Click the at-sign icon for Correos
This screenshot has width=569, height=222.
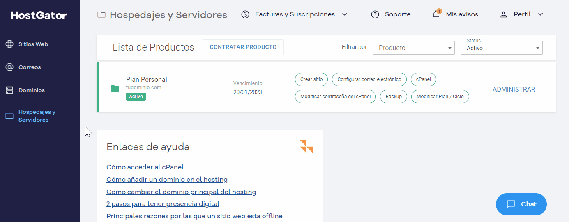[x=9, y=67]
